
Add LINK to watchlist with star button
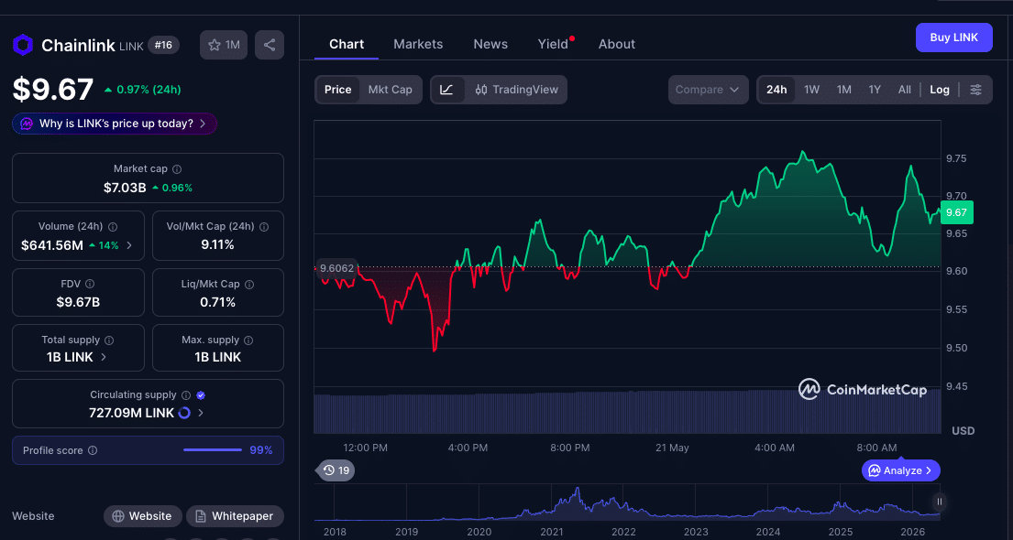[x=224, y=45]
